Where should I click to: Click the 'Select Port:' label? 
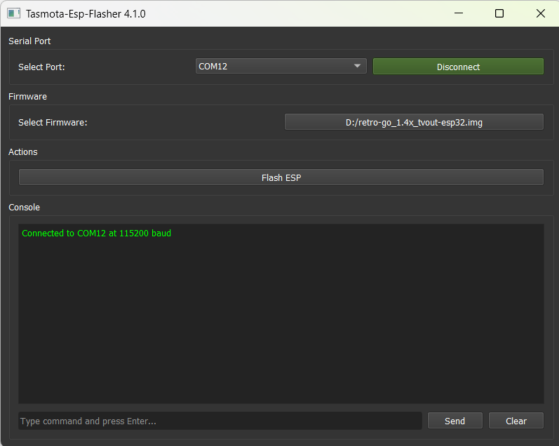tap(41, 67)
